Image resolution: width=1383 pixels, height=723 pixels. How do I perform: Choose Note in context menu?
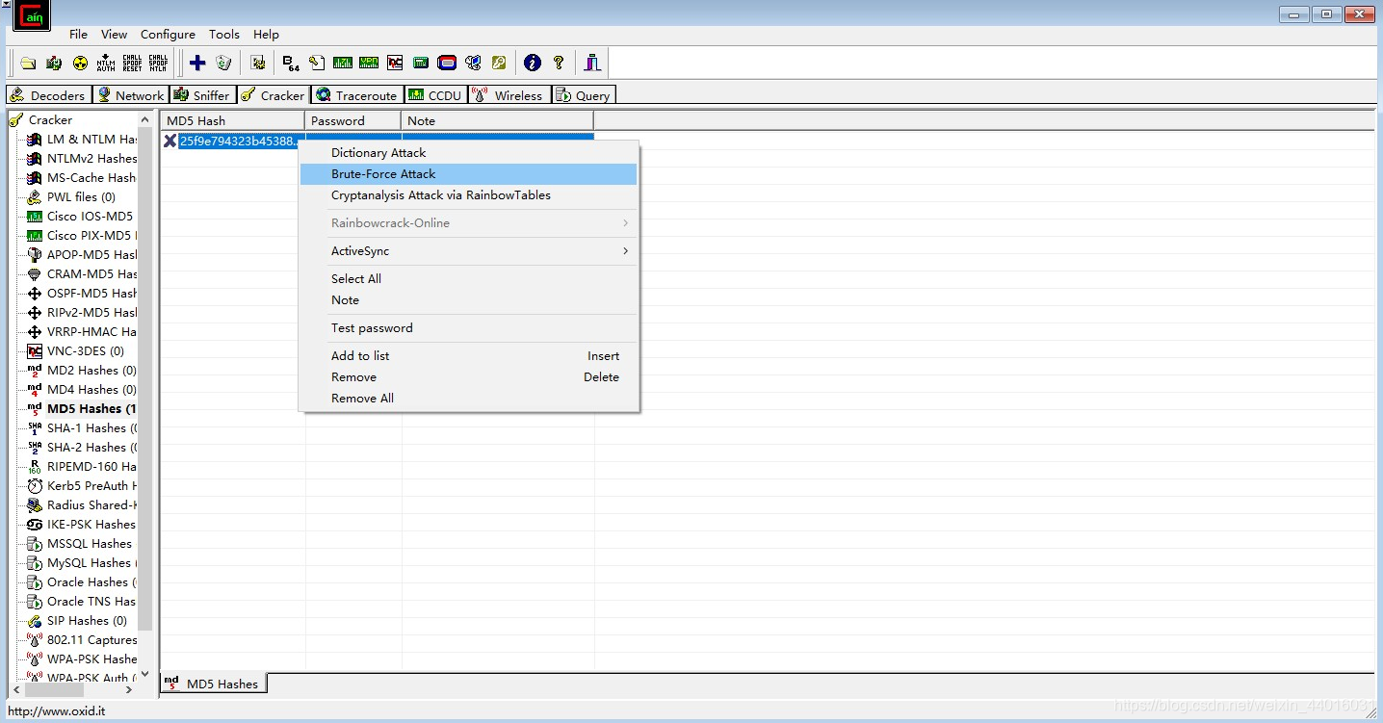469,300
